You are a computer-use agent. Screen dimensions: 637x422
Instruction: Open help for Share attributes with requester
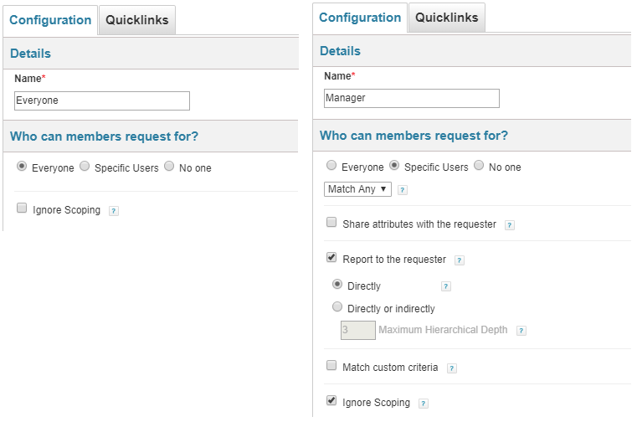[x=510, y=225]
